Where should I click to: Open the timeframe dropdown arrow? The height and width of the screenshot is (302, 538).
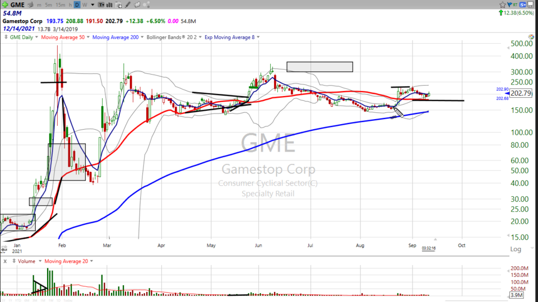pyautogui.click(x=92, y=5)
